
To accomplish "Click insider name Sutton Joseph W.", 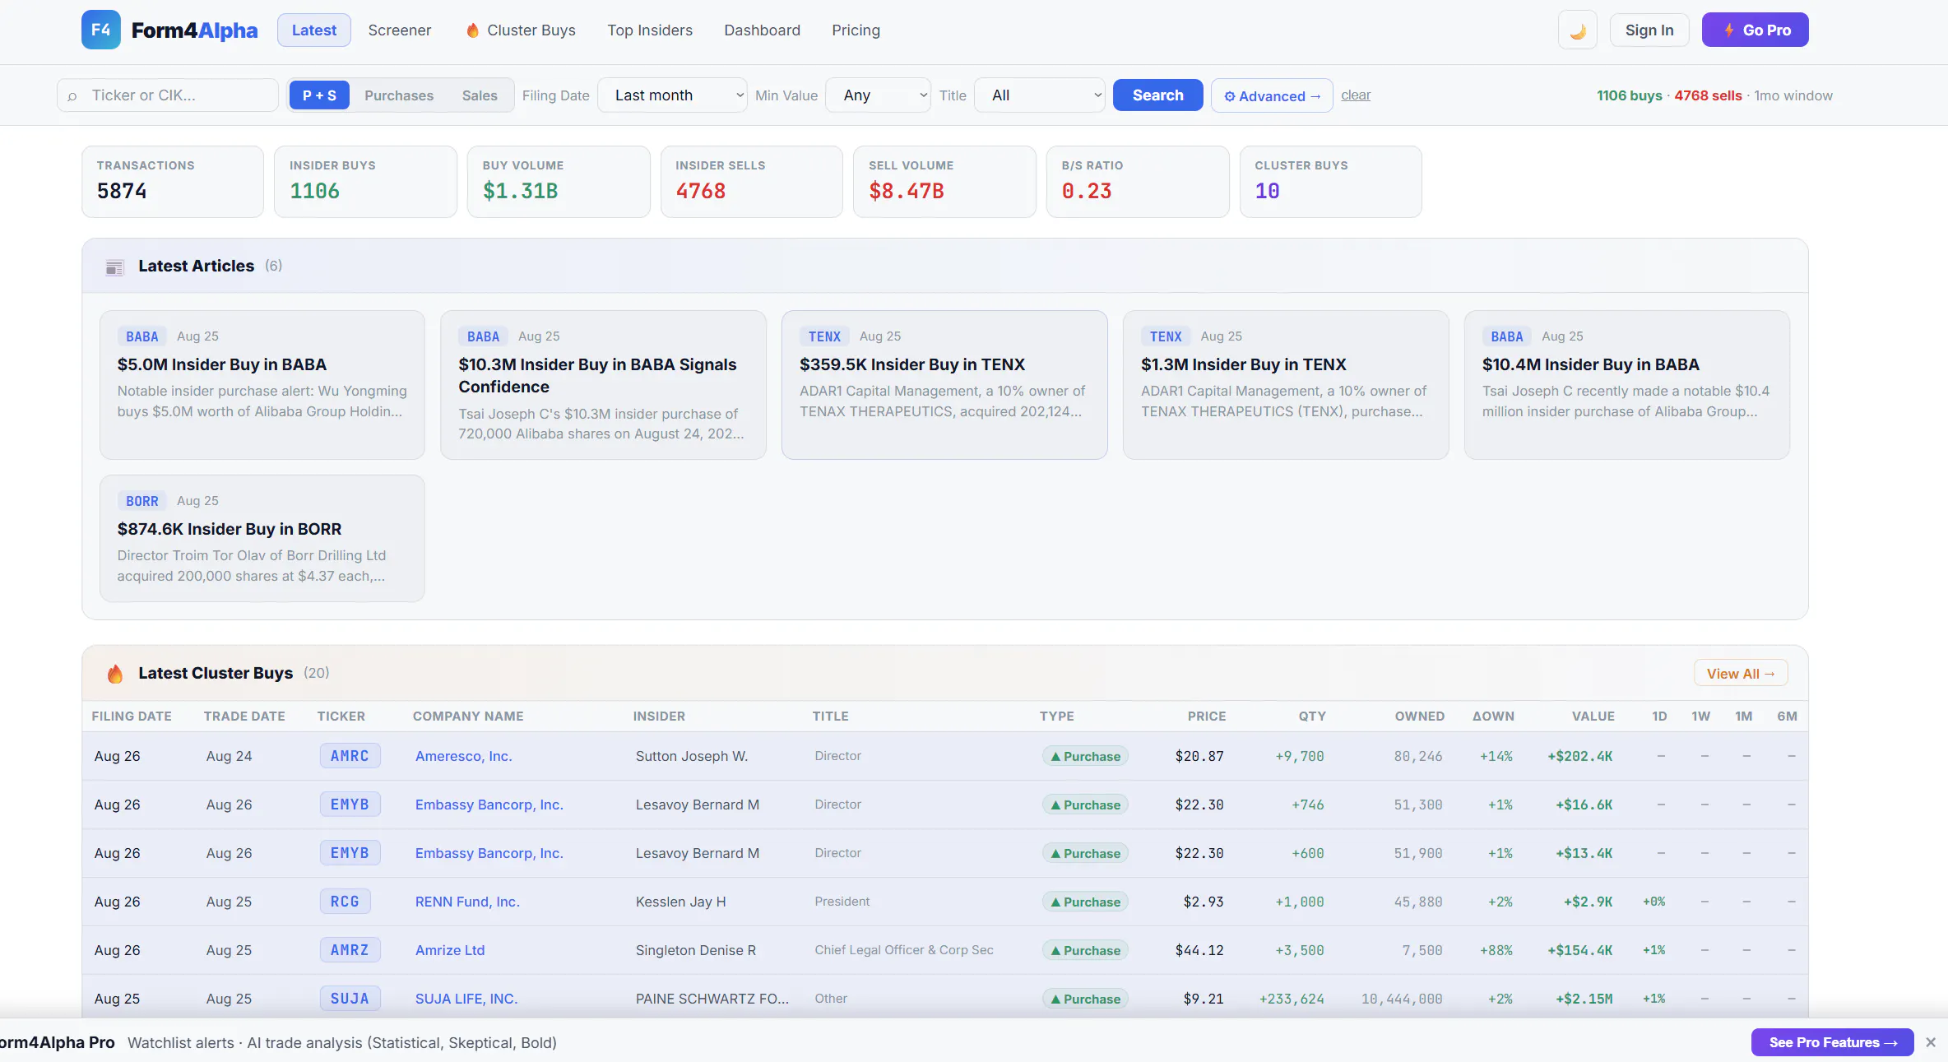I will pos(691,756).
